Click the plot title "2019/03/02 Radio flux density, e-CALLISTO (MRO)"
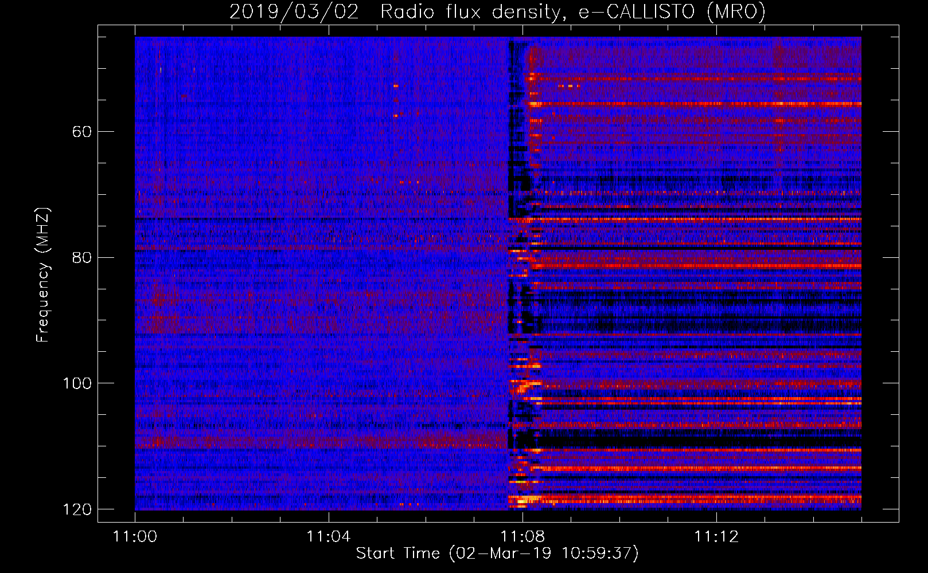 pos(497,11)
